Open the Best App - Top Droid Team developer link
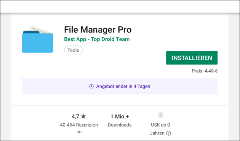The width and height of the screenshot is (240, 141). pyautogui.click(x=97, y=39)
